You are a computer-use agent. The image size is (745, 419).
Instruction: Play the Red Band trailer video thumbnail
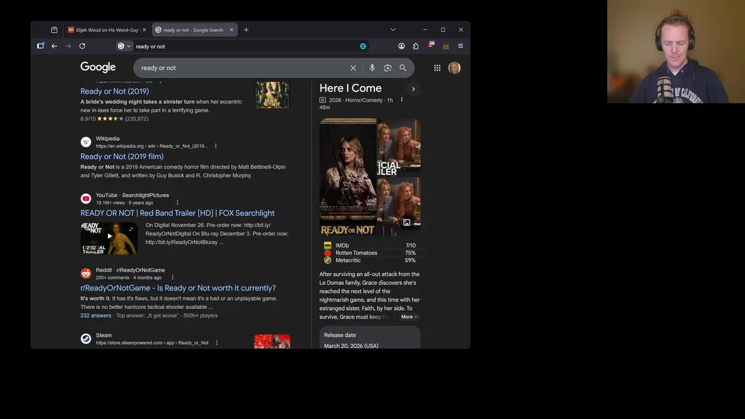pos(109,238)
